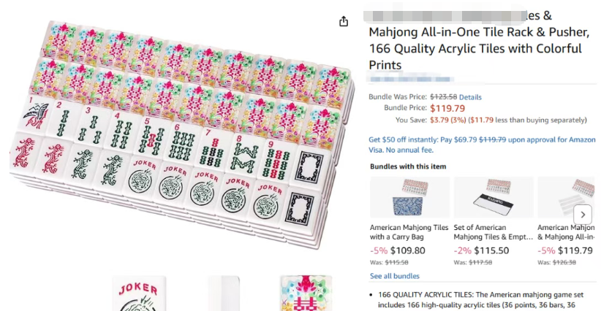View the flower tile thumbnail
This screenshot has height=311, width=601.
click(306, 293)
